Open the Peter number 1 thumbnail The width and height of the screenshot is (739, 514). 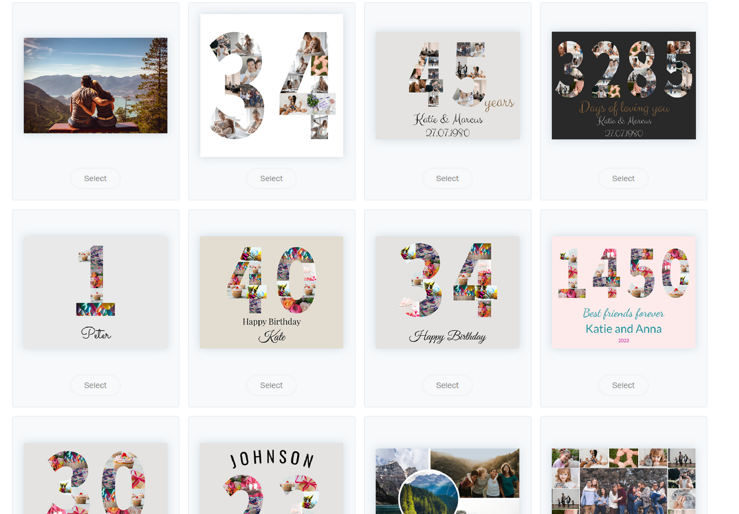click(x=96, y=292)
